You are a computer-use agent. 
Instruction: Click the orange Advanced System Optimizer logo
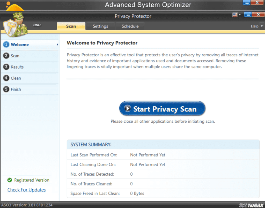point(14,6)
